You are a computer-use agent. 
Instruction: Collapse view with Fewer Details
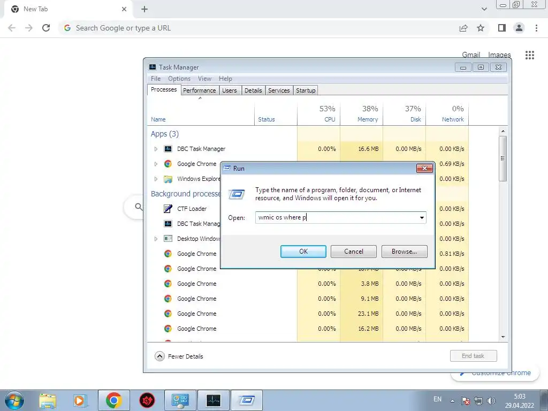tap(179, 356)
